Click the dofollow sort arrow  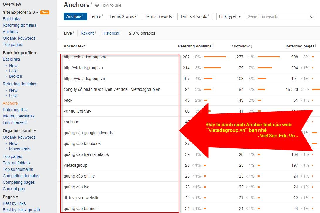251,46
